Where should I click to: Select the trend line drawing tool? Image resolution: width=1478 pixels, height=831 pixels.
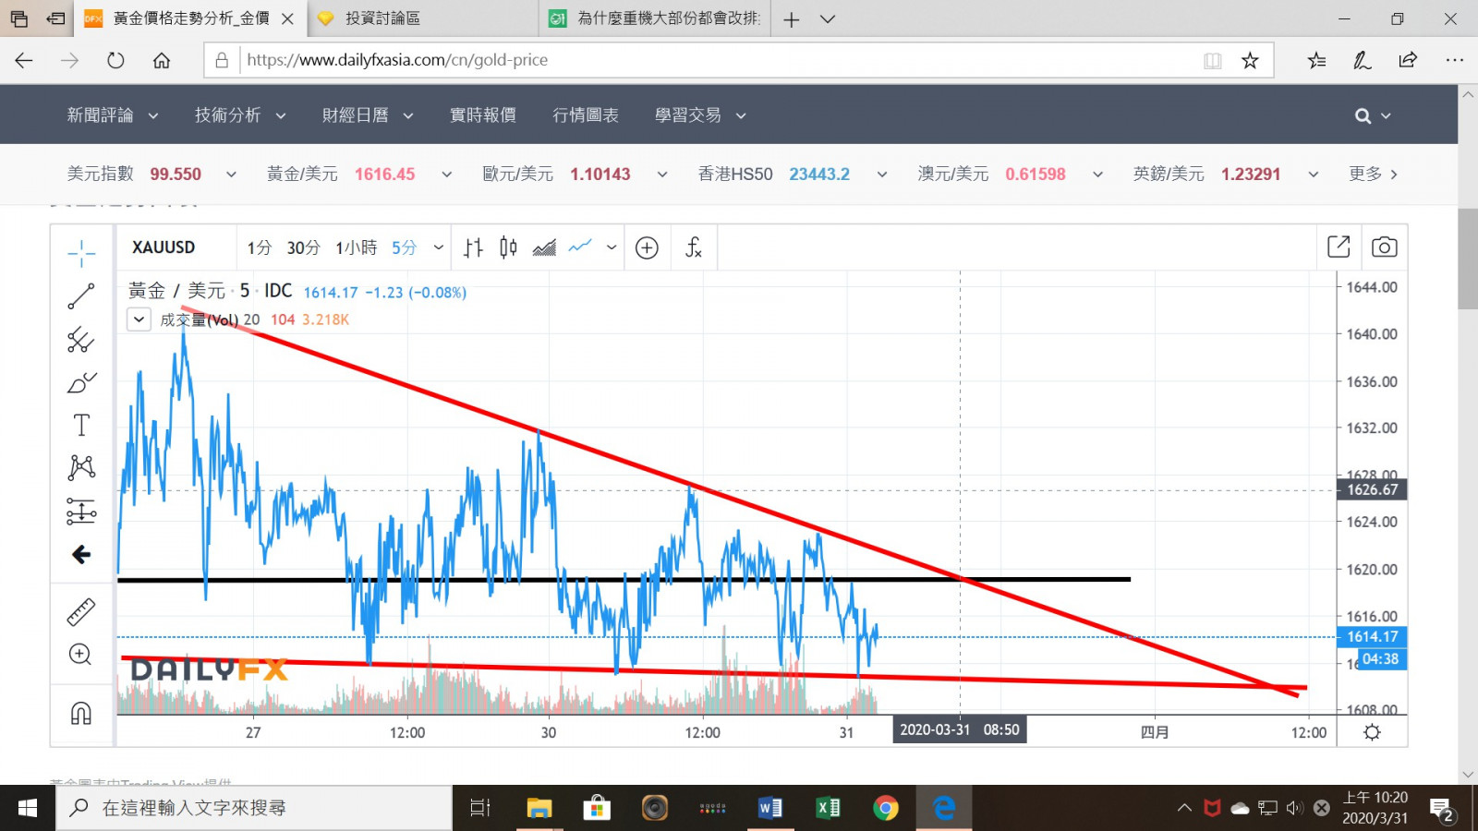tap(81, 296)
